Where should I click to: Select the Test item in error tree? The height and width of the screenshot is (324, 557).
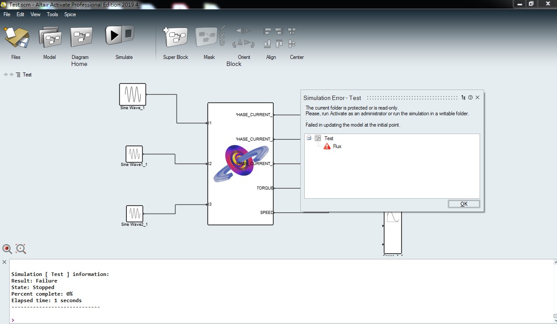[x=329, y=138]
